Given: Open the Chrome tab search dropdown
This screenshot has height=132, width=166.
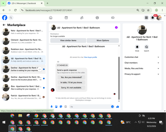Looking at the screenshot, I should [3, 3].
